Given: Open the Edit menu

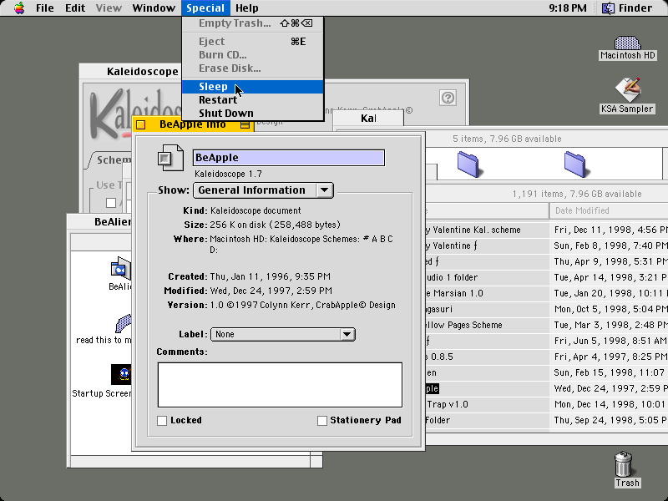Looking at the screenshot, I should (75, 8).
